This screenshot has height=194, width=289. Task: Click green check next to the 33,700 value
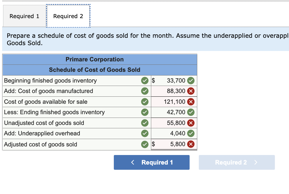tap(191, 81)
